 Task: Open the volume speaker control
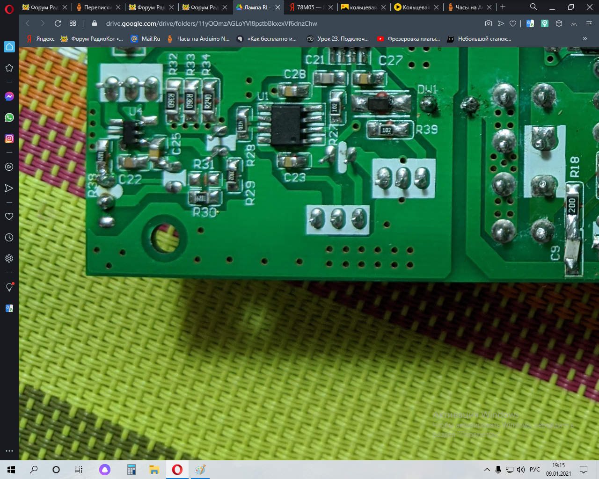521,470
